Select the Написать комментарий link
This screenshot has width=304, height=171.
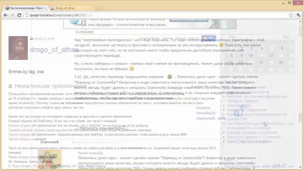pos(103,128)
